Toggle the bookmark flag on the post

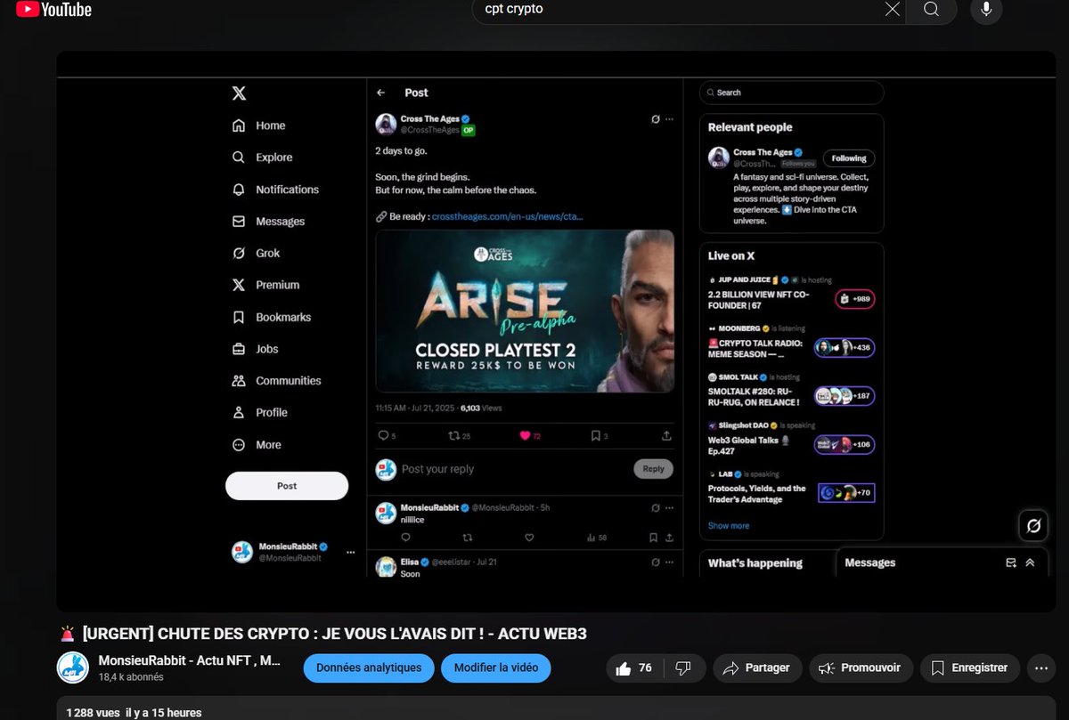(595, 435)
